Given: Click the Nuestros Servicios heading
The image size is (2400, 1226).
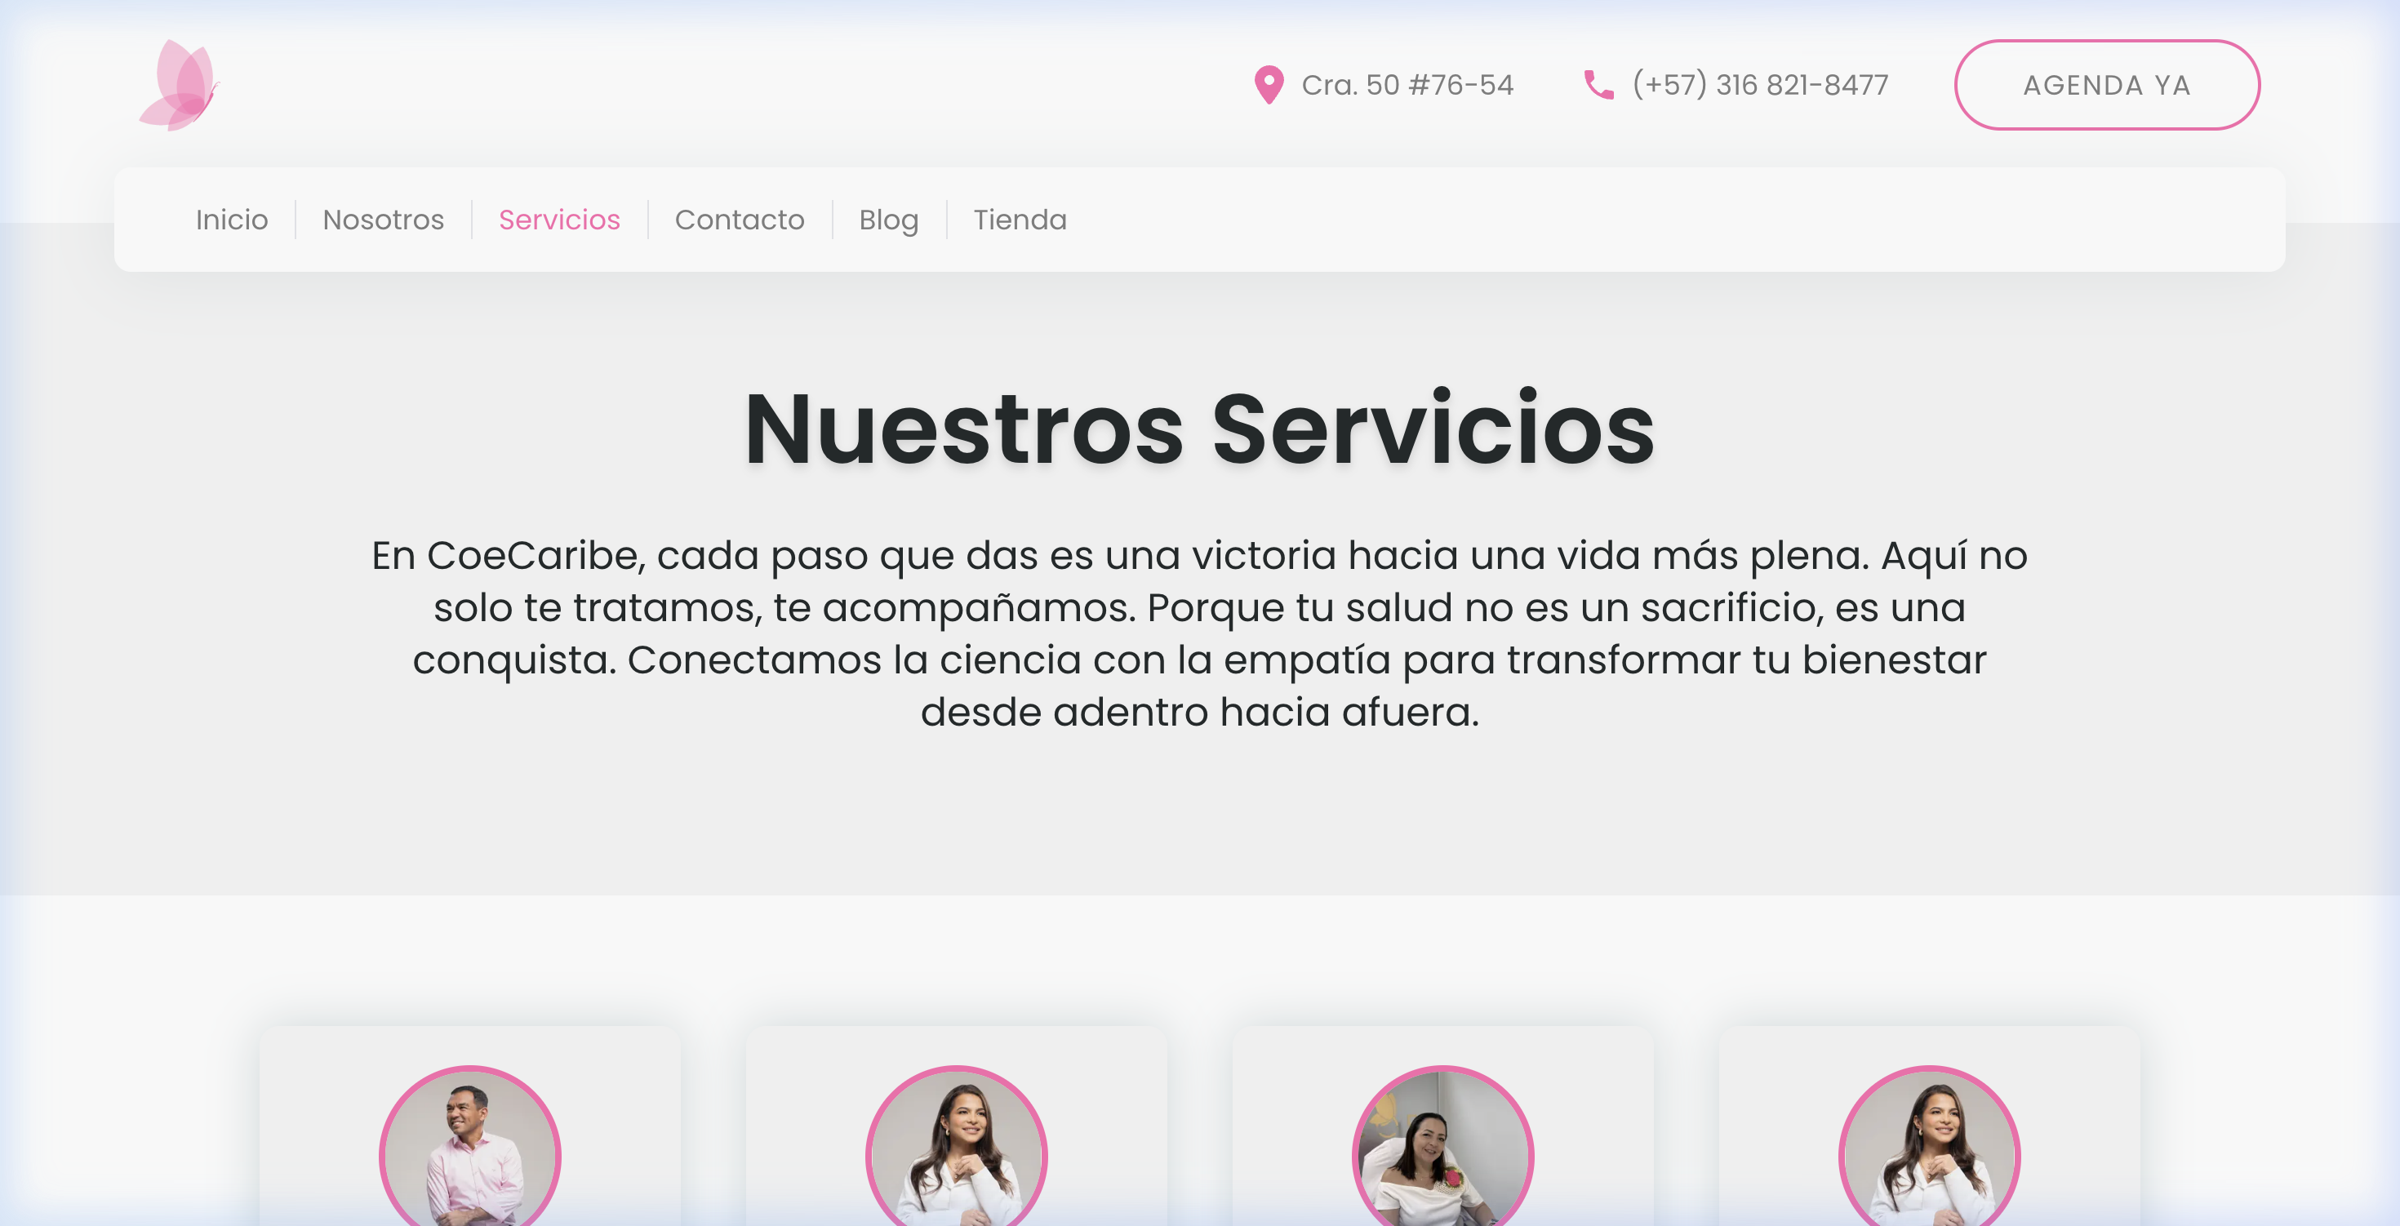Looking at the screenshot, I should click(x=1199, y=429).
